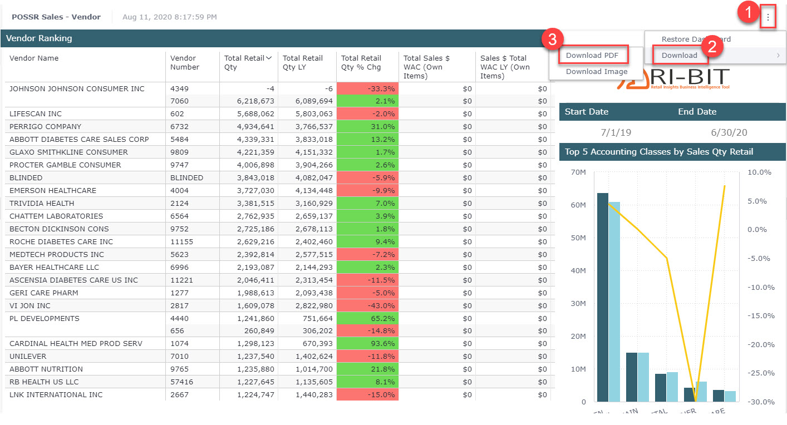Image resolution: width=787 pixels, height=425 pixels.
Task: Select Download Image option
Action: tap(596, 71)
